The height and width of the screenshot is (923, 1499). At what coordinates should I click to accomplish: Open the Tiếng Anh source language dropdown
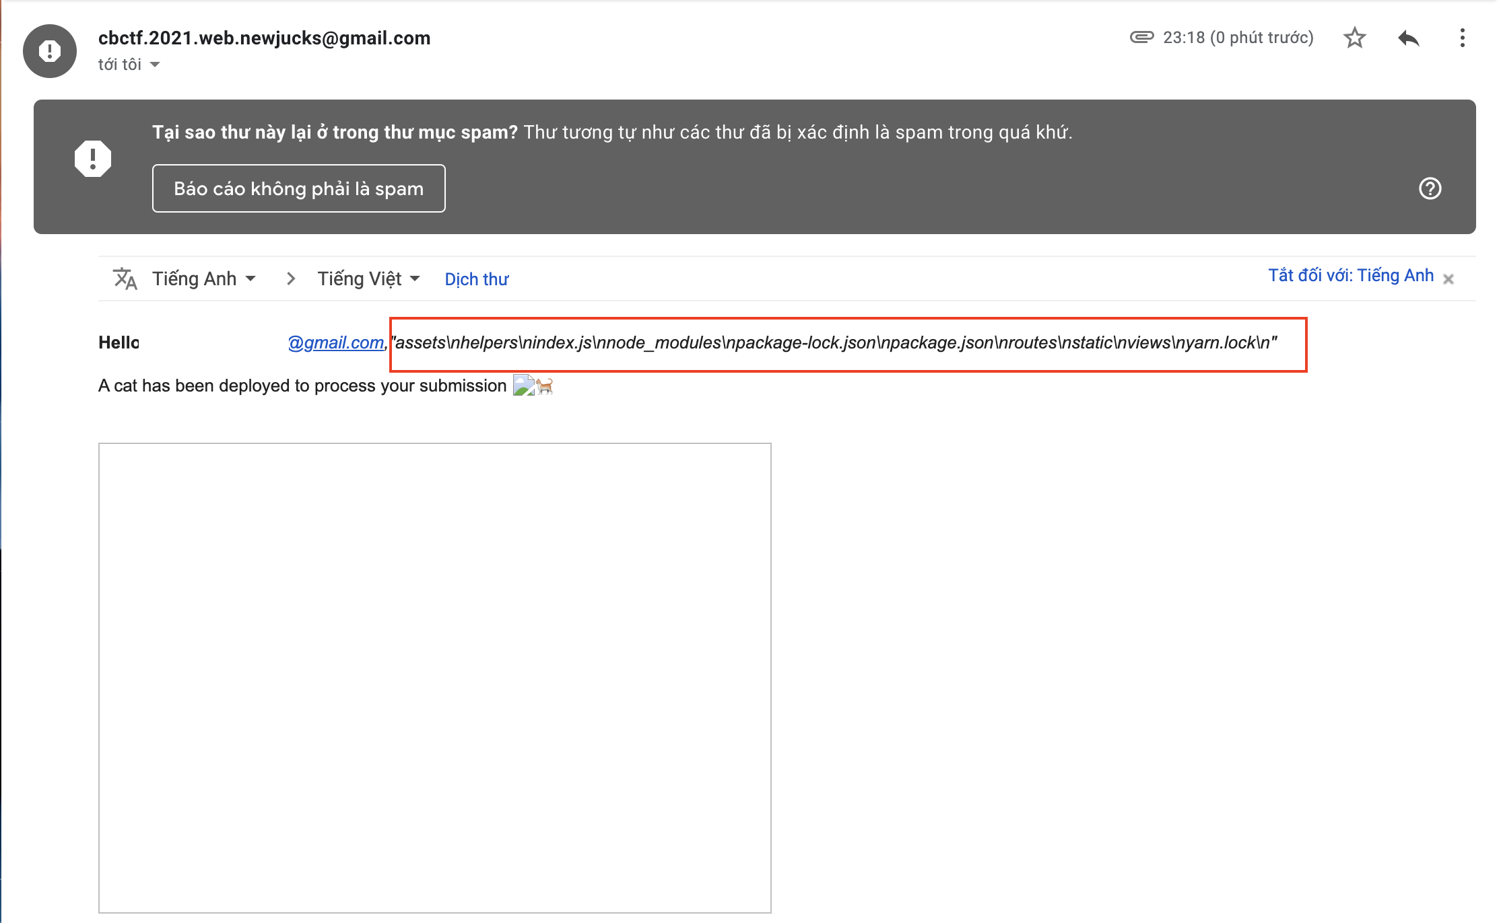point(204,279)
